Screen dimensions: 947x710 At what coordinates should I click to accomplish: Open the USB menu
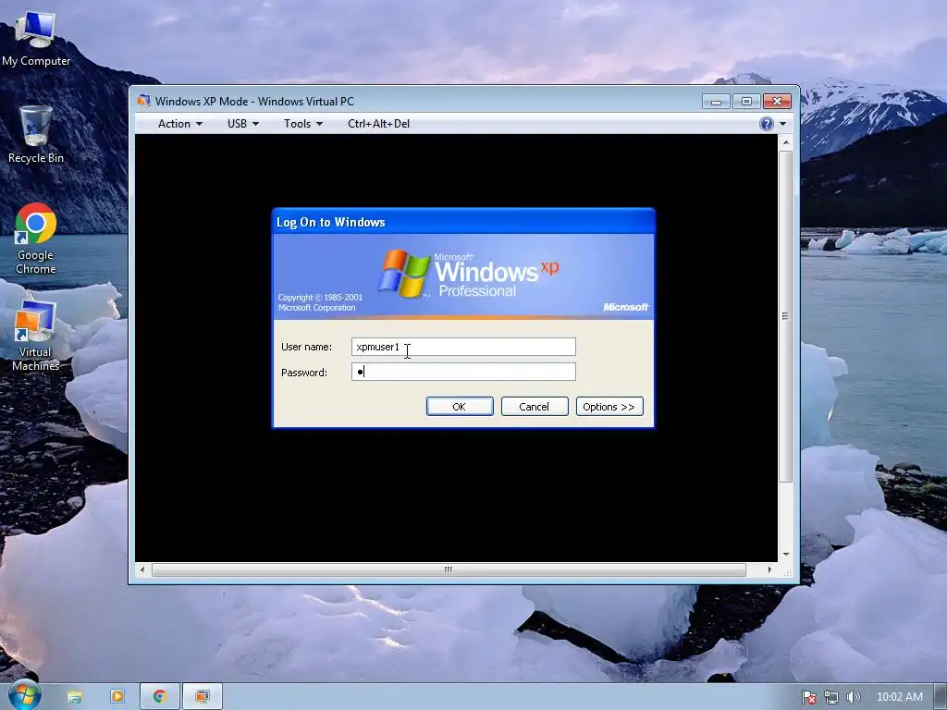243,124
